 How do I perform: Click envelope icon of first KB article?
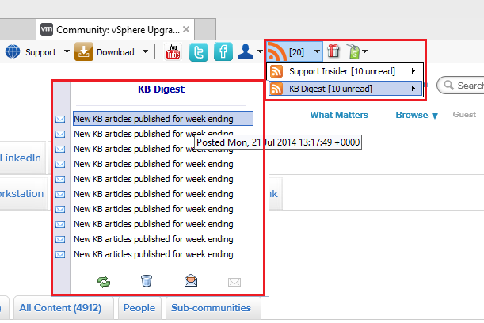click(60, 119)
